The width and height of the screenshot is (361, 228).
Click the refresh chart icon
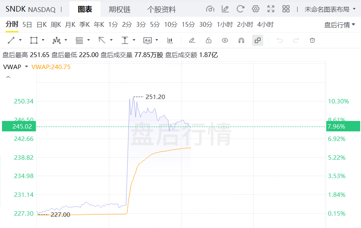240,9
